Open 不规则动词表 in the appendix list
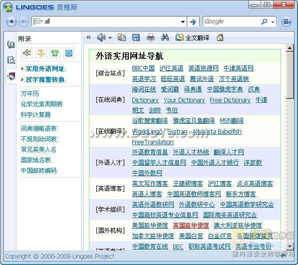 [39, 139]
